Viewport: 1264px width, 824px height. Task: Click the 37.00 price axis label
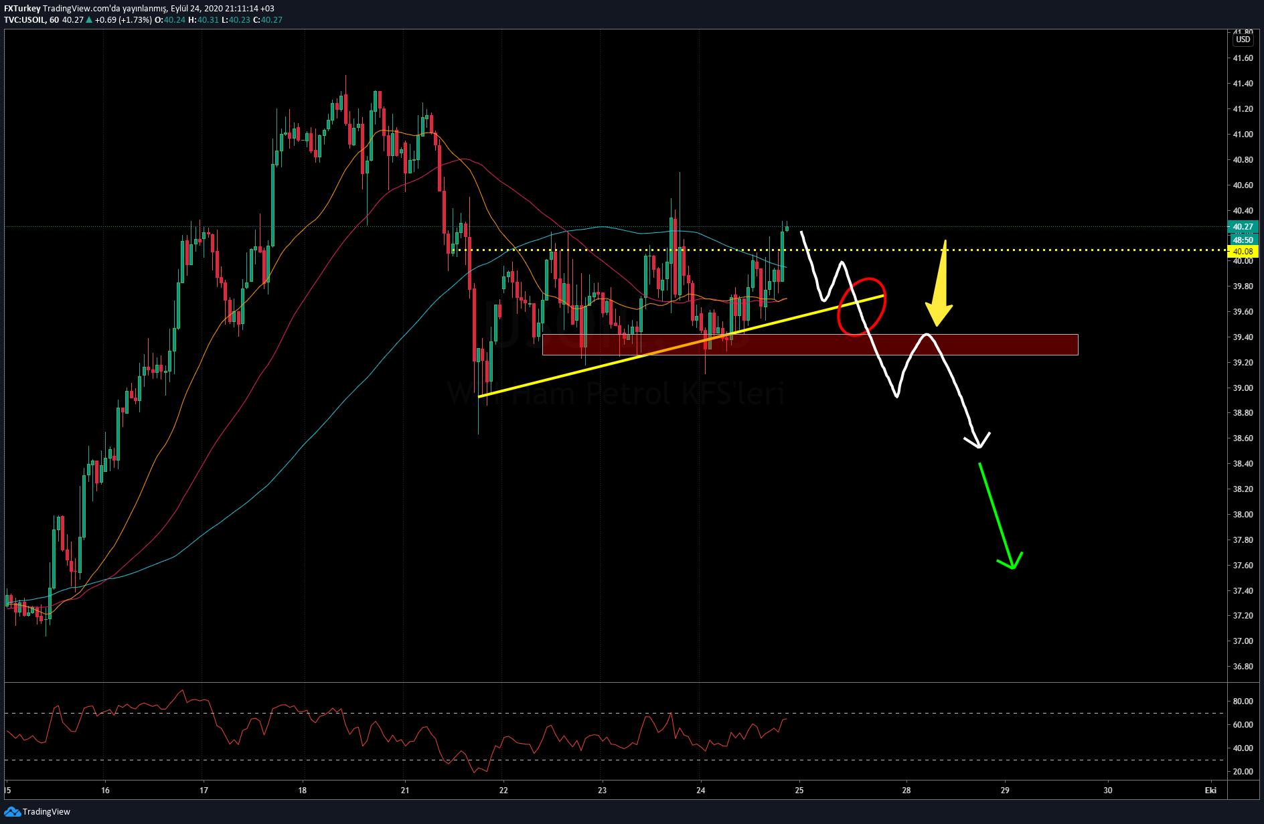point(1243,641)
